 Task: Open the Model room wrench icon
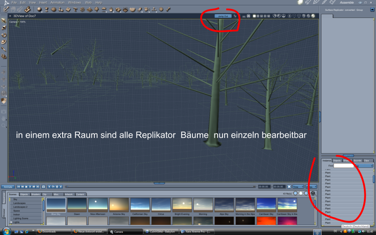(308, 2)
